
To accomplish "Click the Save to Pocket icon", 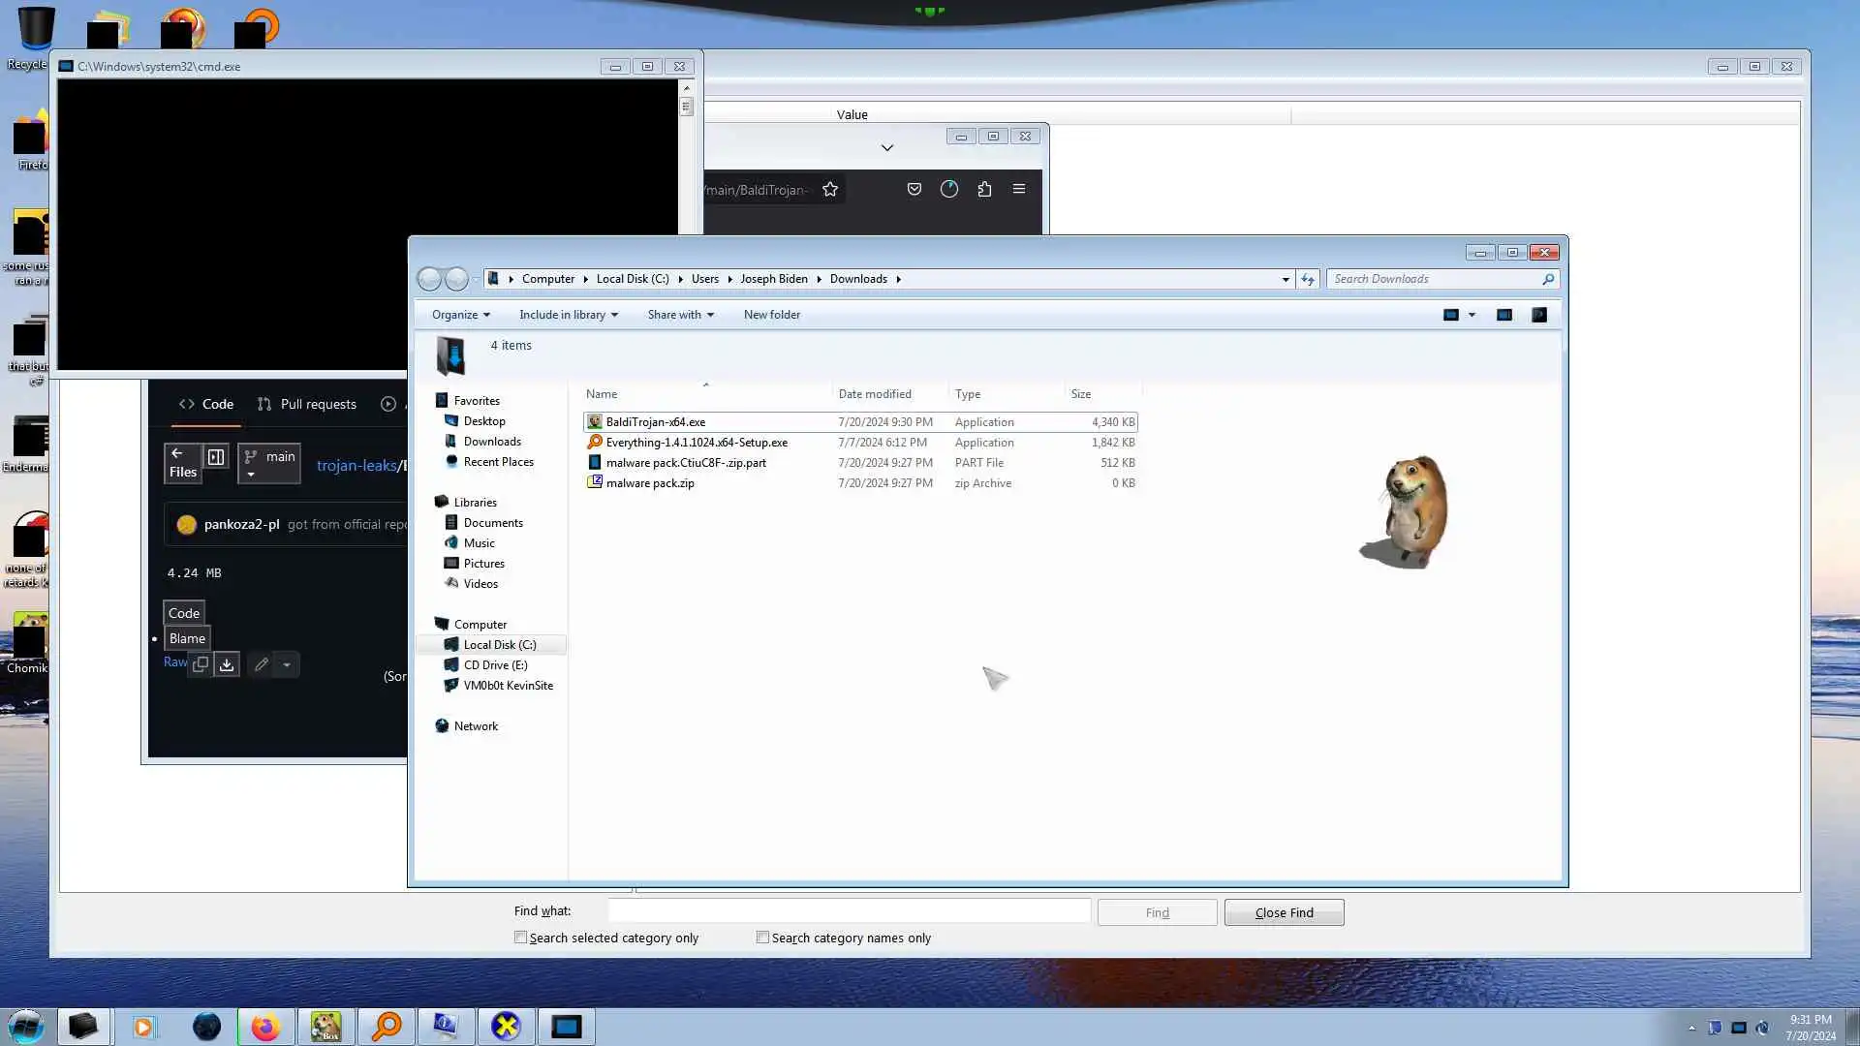I will (914, 190).
